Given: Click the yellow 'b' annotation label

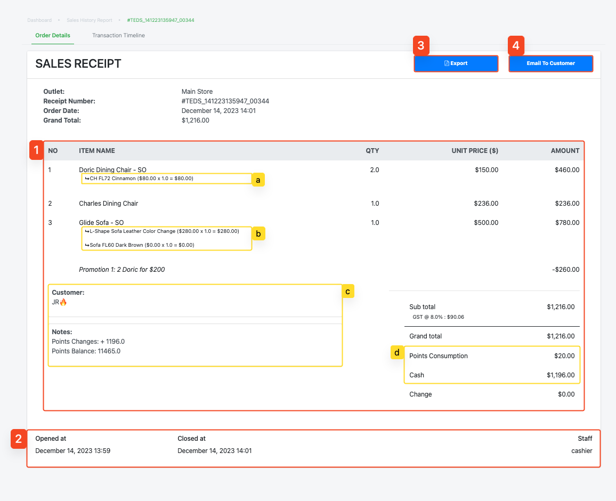Looking at the screenshot, I should tap(258, 234).
